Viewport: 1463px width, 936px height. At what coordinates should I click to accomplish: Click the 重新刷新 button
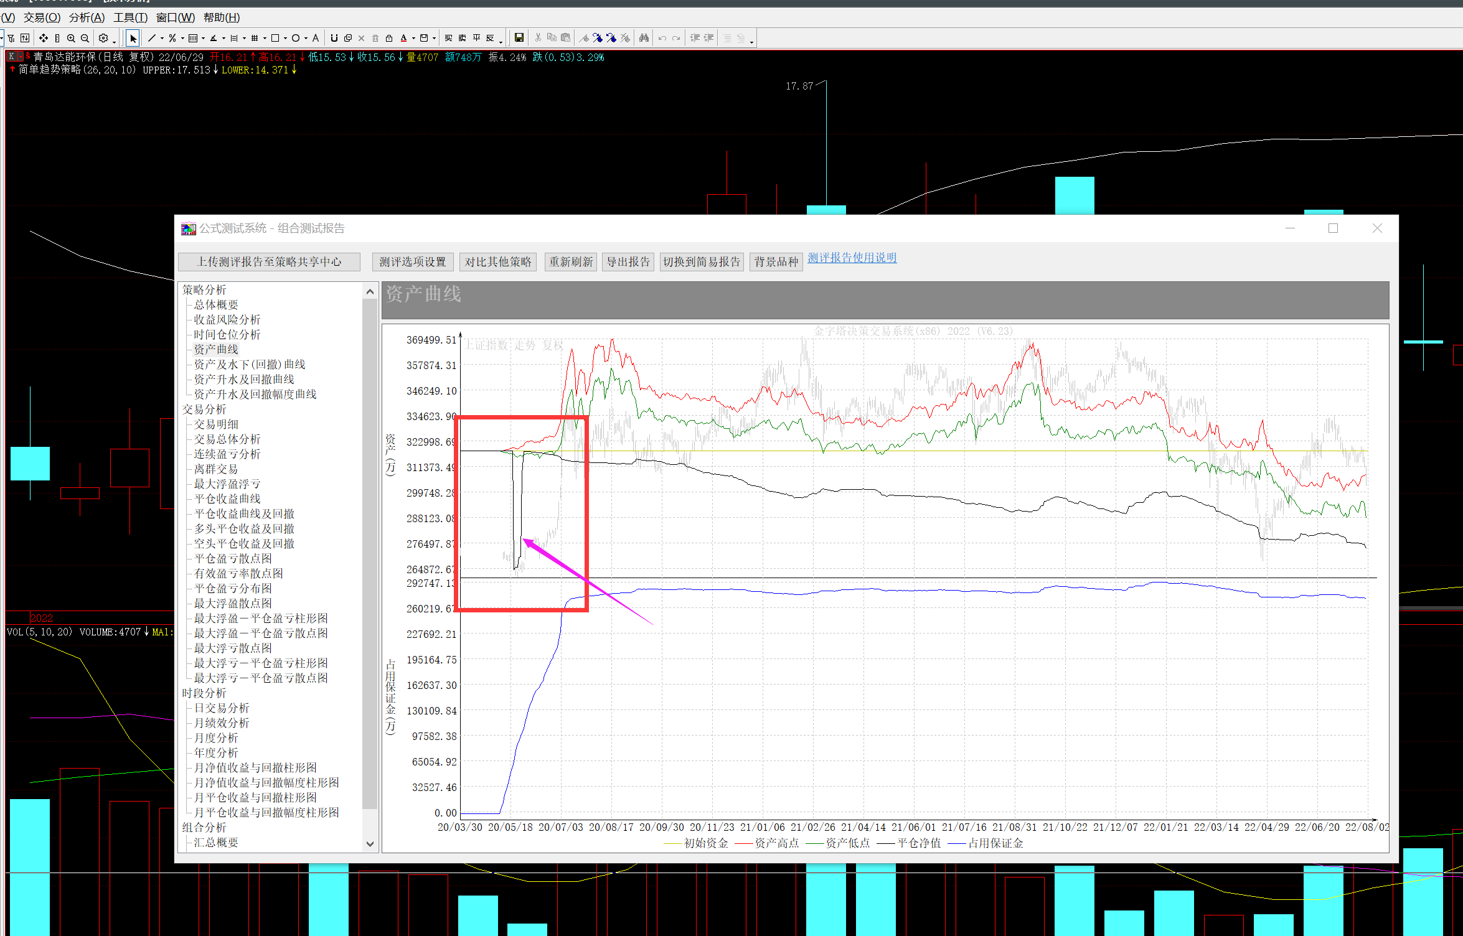click(x=571, y=262)
